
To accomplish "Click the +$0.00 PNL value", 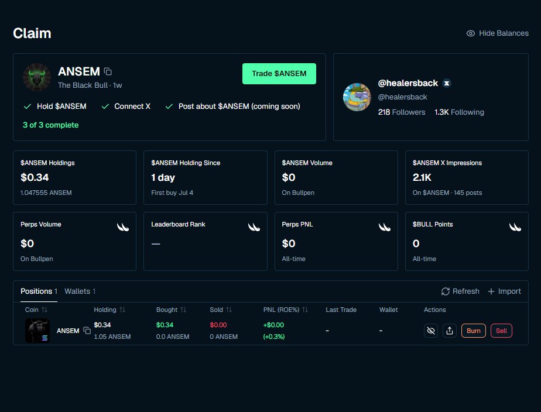I will pos(273,325).
